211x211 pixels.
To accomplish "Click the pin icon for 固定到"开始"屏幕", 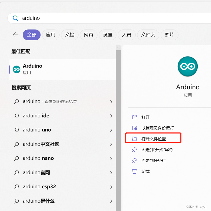I will pyautogui.click(x=134, y=150).
